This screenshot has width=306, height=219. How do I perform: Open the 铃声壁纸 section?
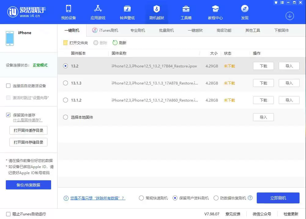pyautogui.click(x=127, y=13)
